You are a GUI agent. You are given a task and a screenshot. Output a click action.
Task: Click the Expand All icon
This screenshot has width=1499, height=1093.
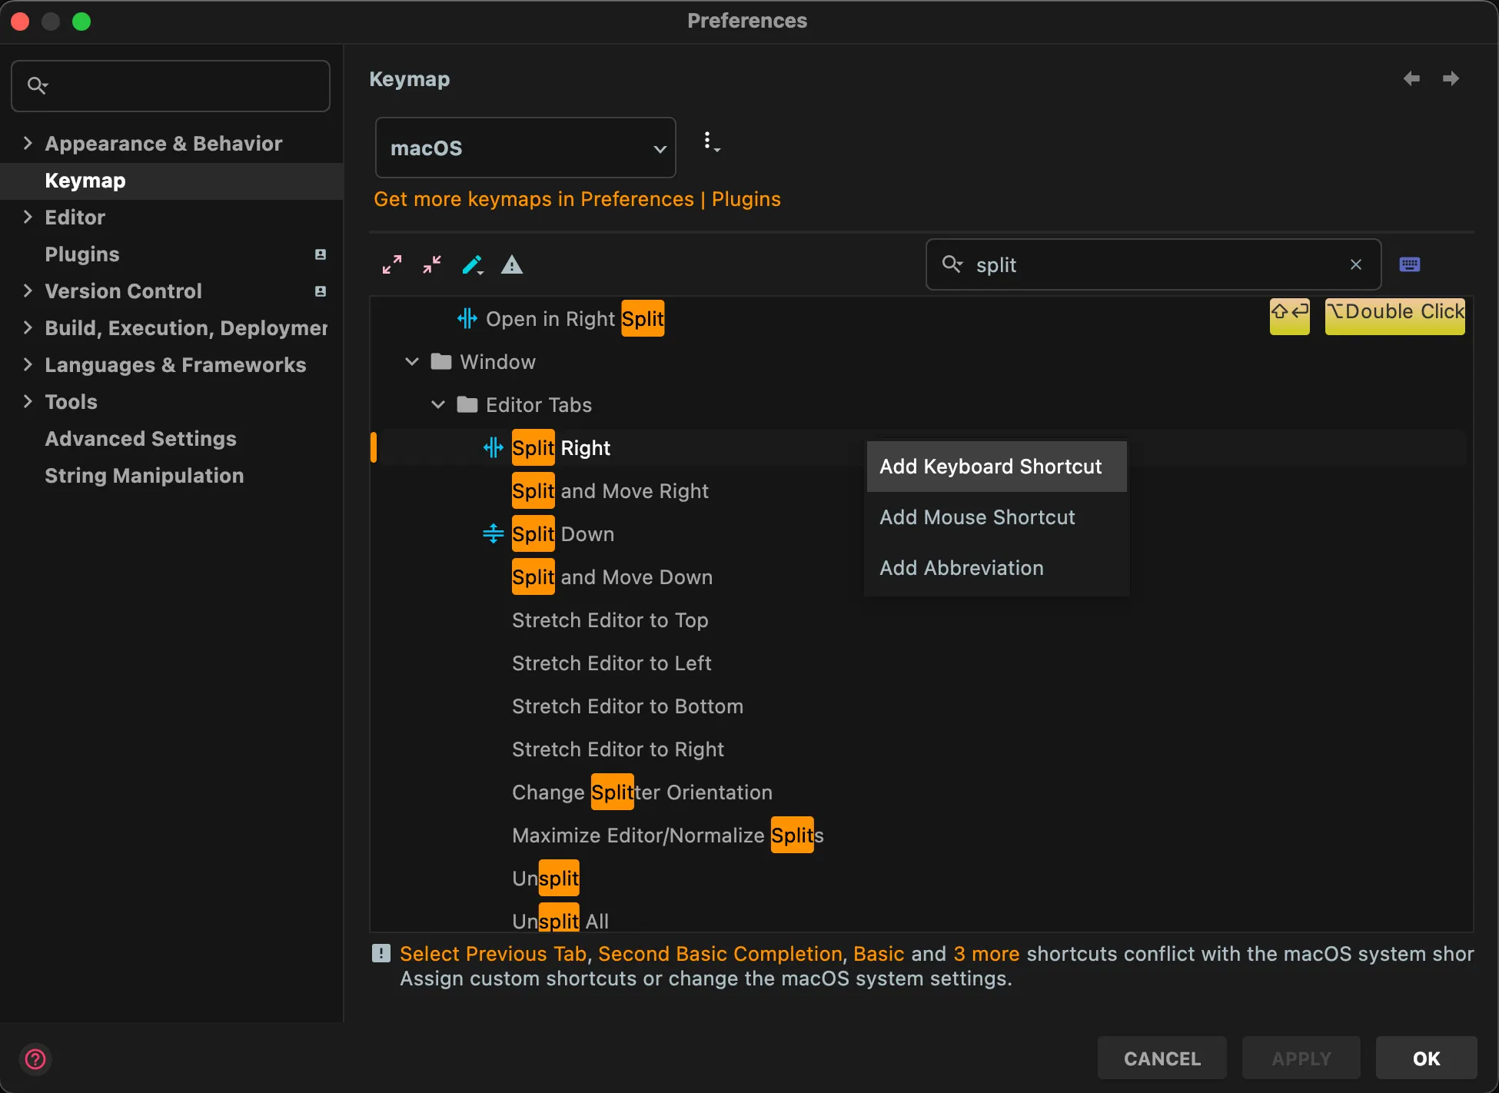[392, 265]
